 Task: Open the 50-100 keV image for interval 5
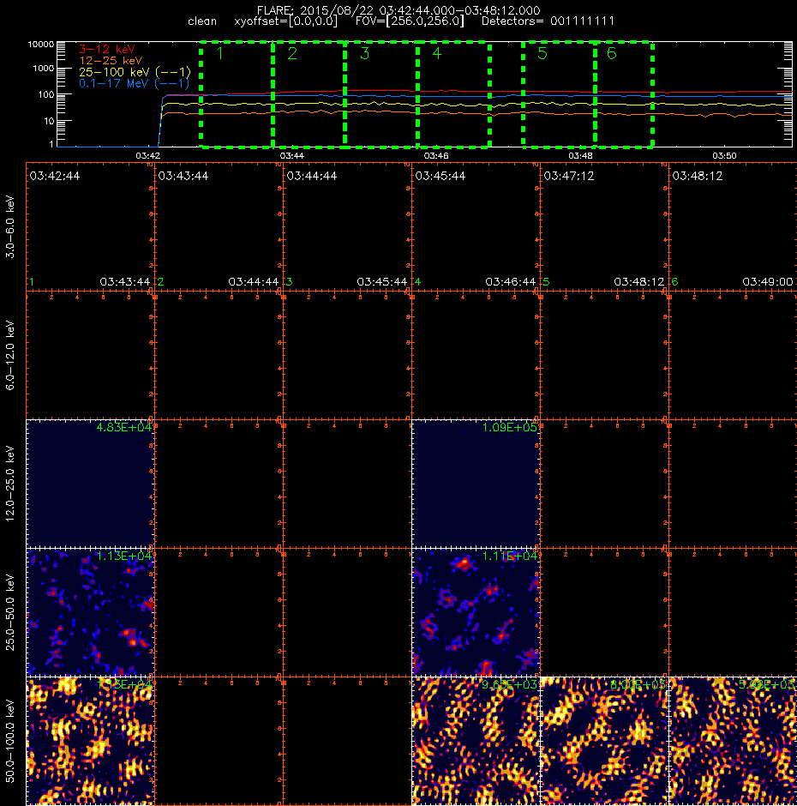tap(604, 741)
